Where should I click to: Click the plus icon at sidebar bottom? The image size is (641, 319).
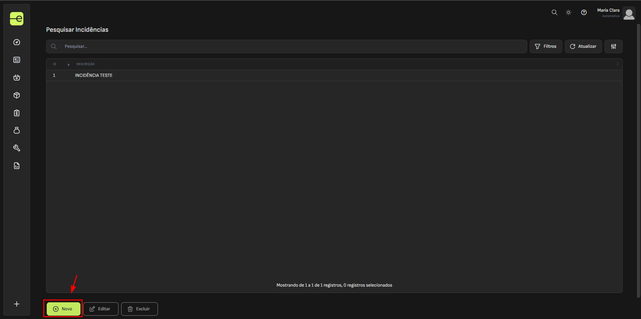coord(17,304)
